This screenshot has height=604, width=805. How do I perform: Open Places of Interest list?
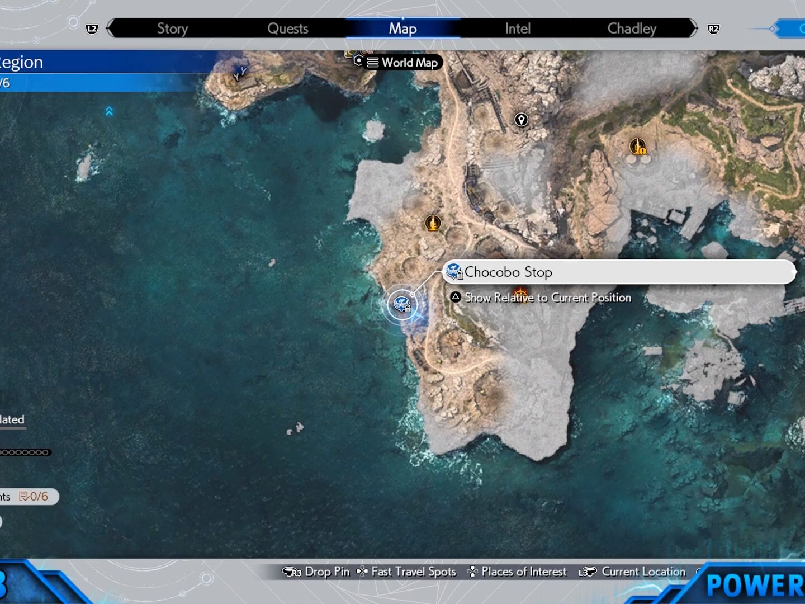coord(524,572)
